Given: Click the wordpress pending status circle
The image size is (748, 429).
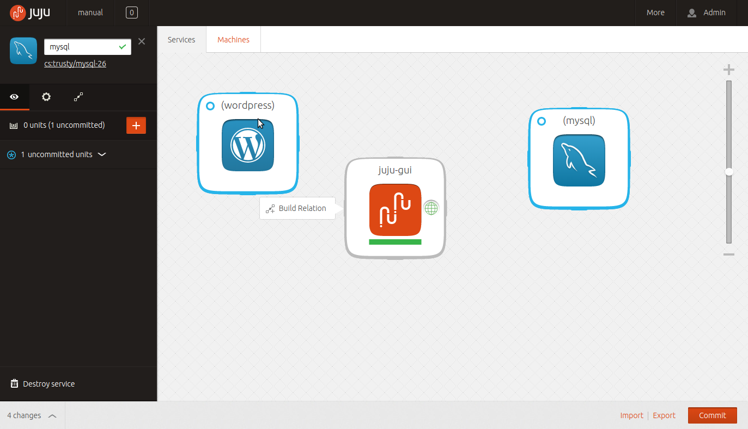Looking at the screenshot, I should pyautogui.click(x=210, y=106).
